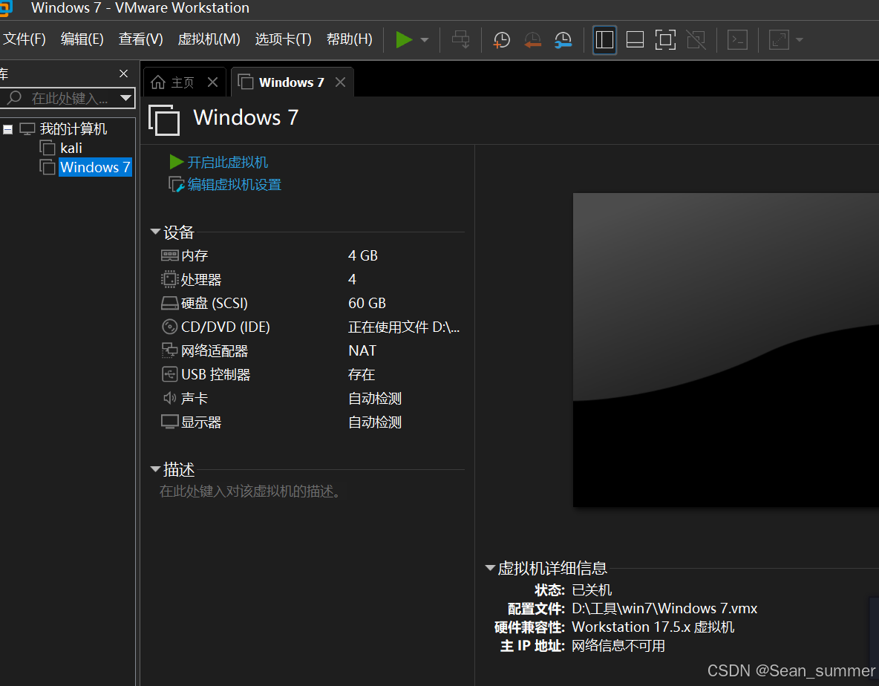
Task: Click the display monitor icon
Action: coord(169,422)
